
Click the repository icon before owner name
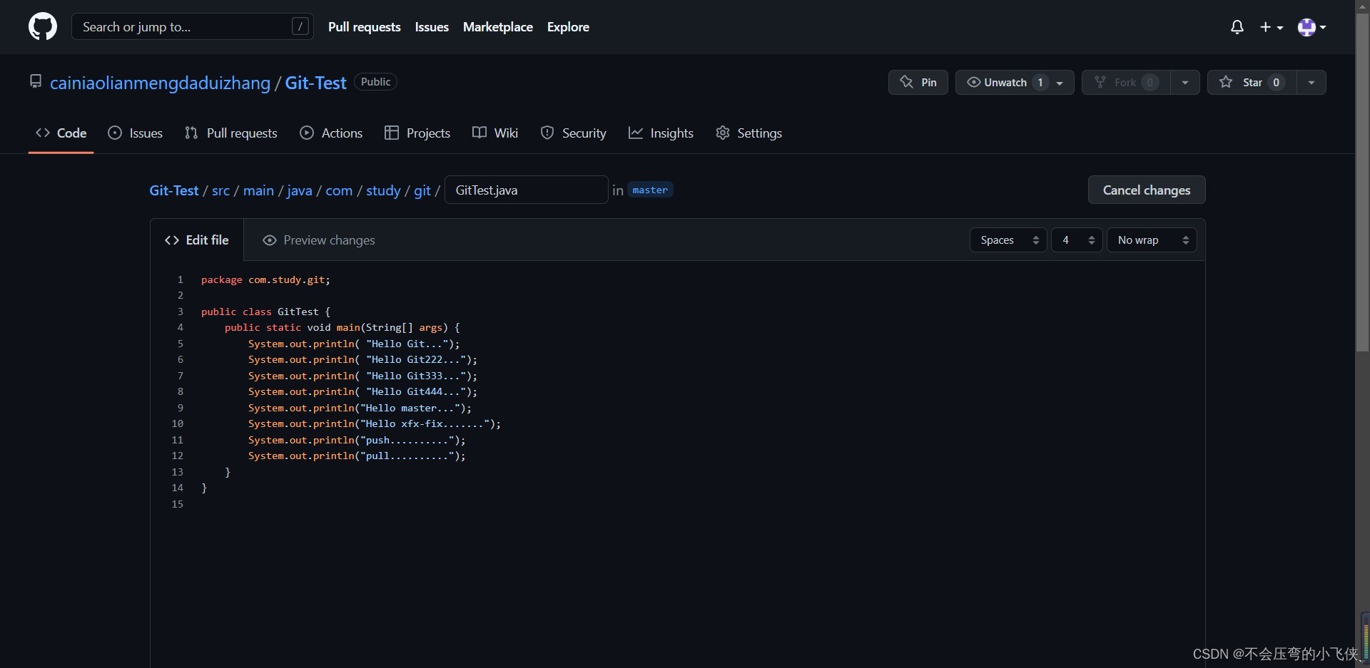pyautogui.click(x=36, y=81)
